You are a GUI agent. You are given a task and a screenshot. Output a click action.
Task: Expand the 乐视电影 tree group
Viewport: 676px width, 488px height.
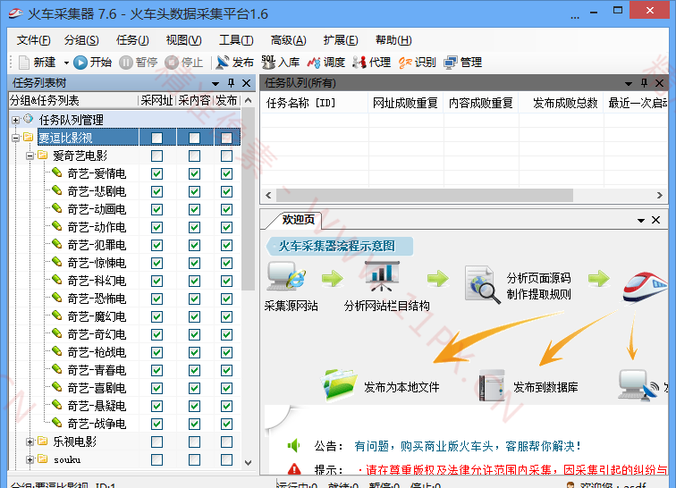point(30,442)
